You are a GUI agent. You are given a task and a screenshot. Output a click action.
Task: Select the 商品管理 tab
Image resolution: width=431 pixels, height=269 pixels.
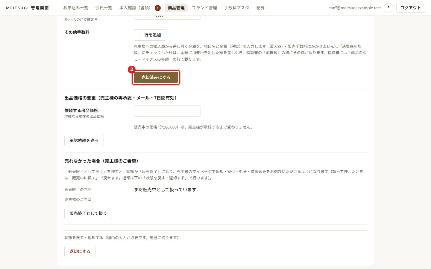(x=176, y=8)
